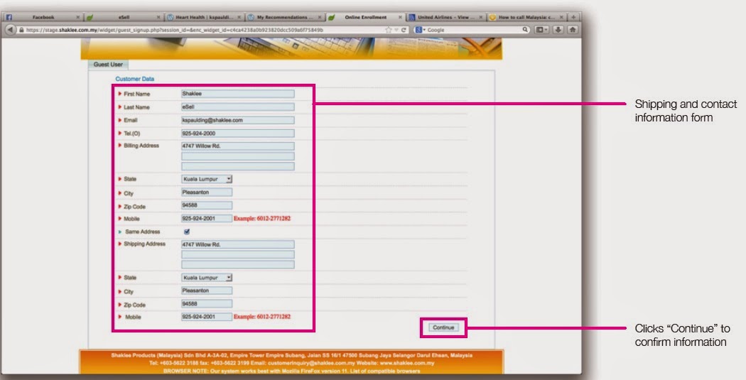Open the www.shaklee.com.my website link
Viewport: 746px width, 380px height.
coord(407,363)
